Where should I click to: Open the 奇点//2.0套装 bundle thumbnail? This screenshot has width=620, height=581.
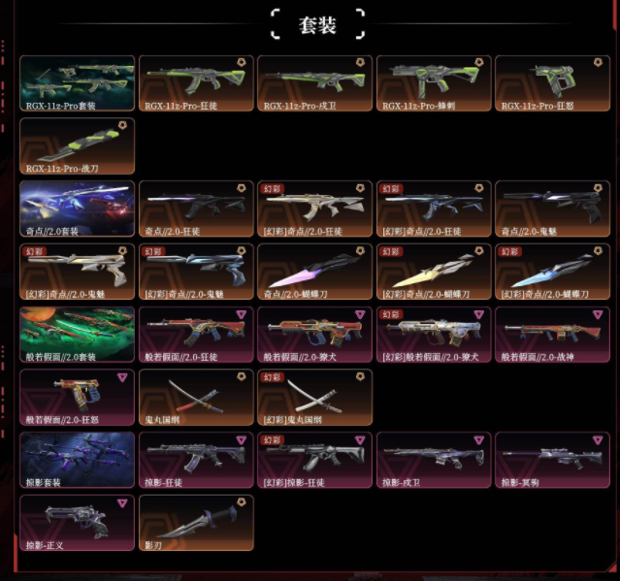pyautogui.click(x=77, y=209)
